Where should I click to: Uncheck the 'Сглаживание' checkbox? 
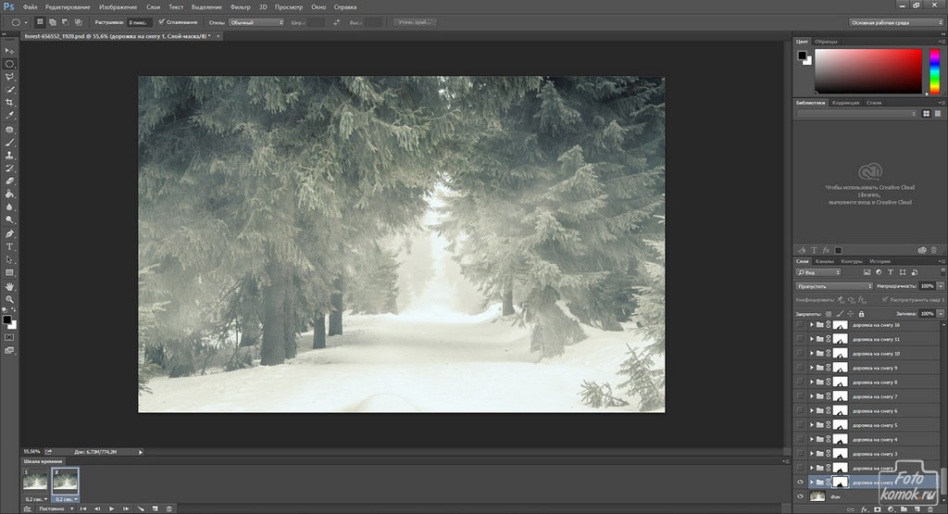pos(161,22)
